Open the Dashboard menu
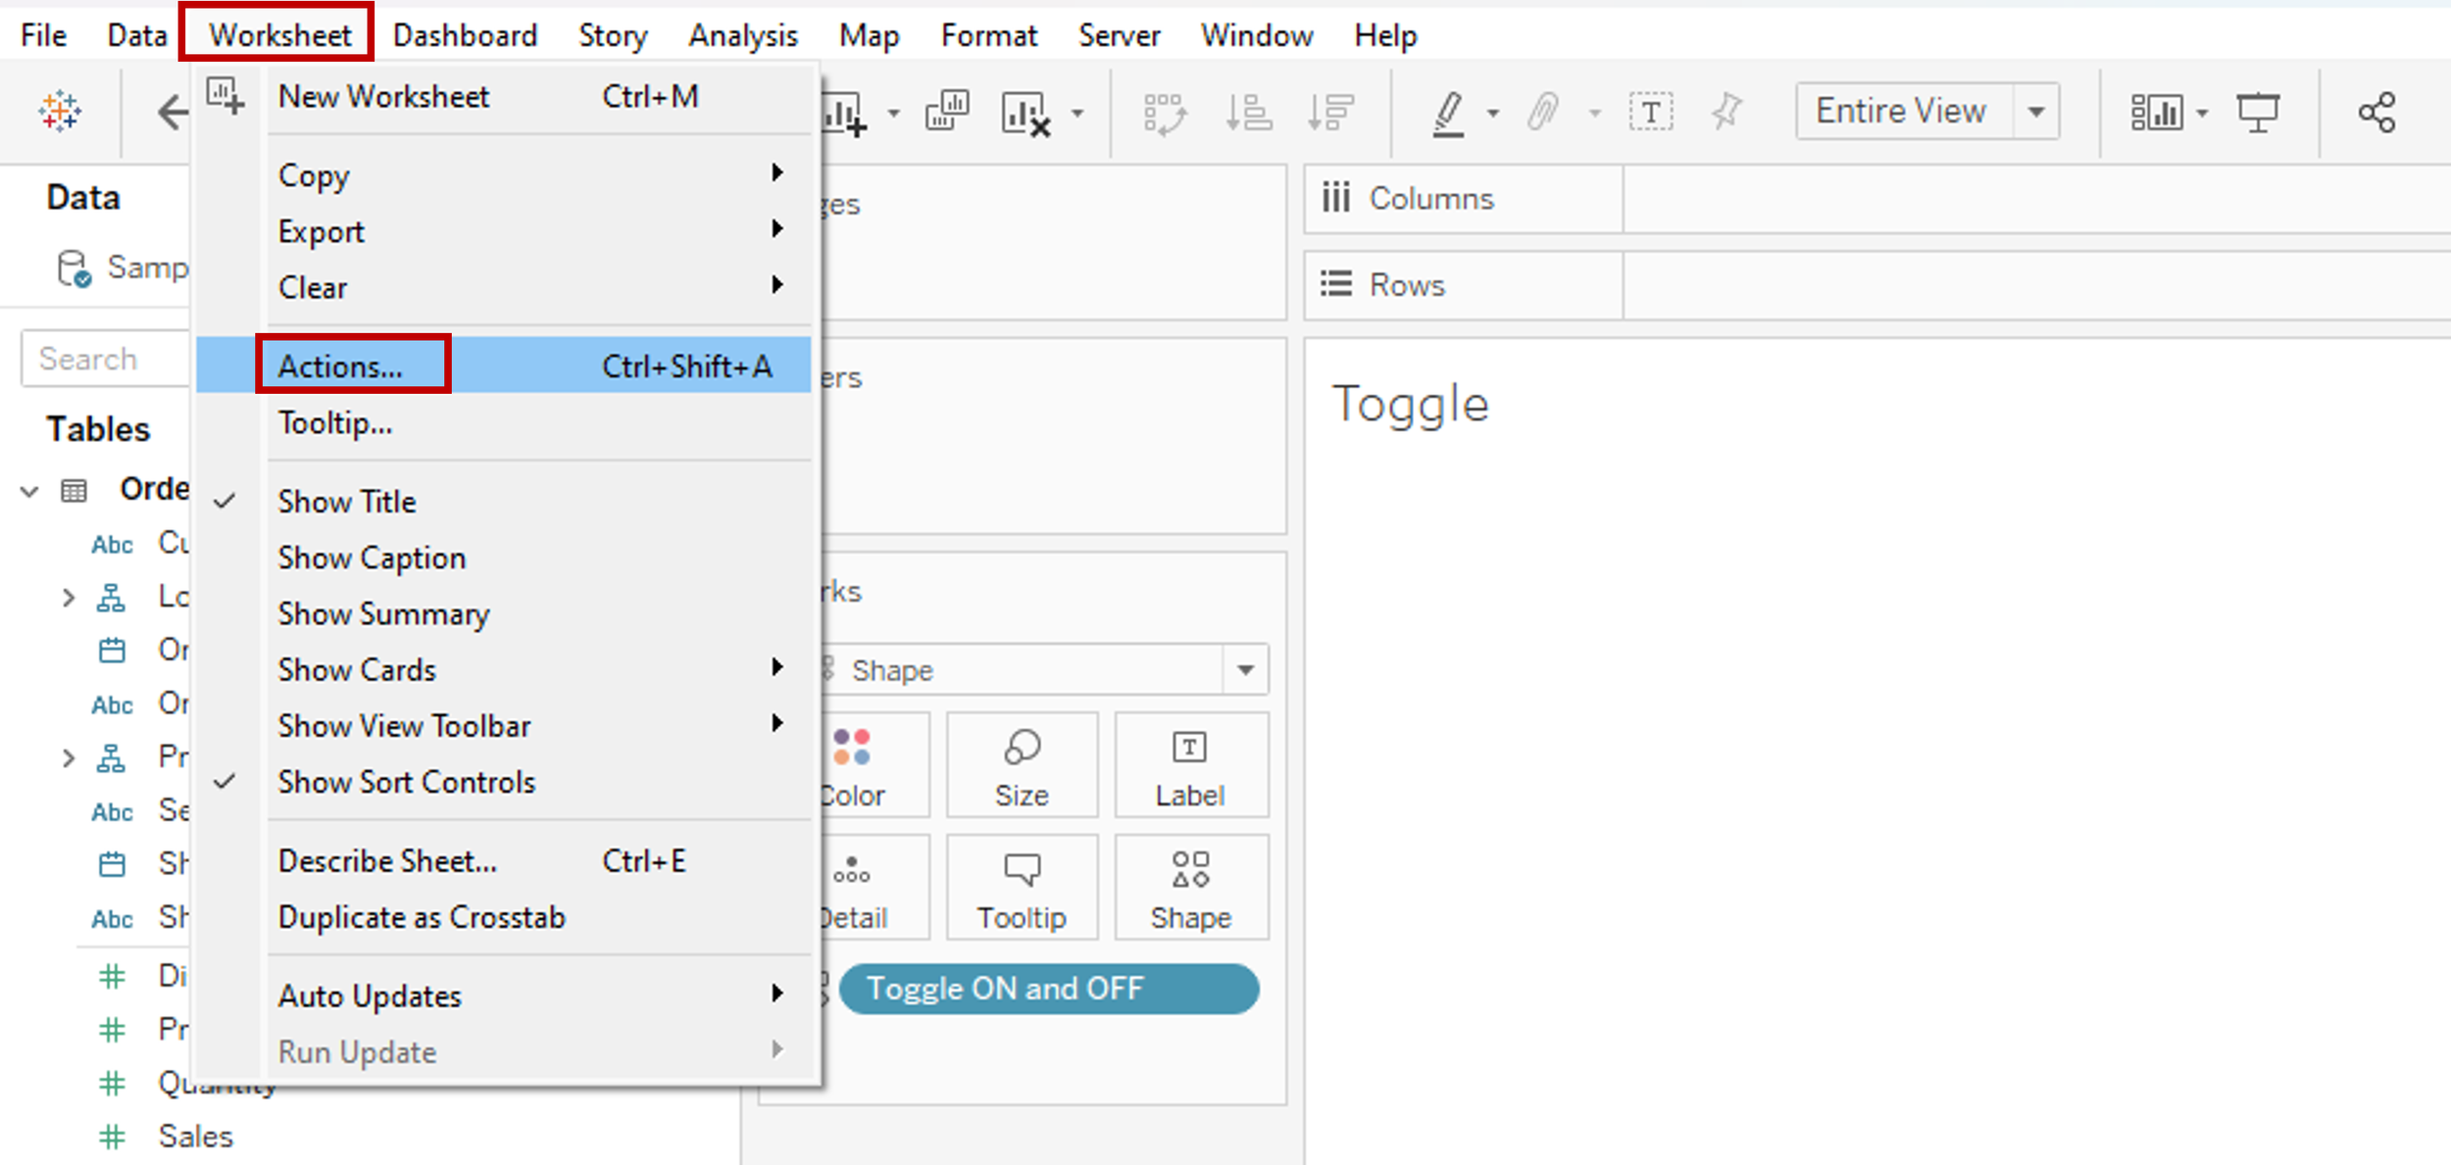2451x1165 pixels. click(465, 35)
